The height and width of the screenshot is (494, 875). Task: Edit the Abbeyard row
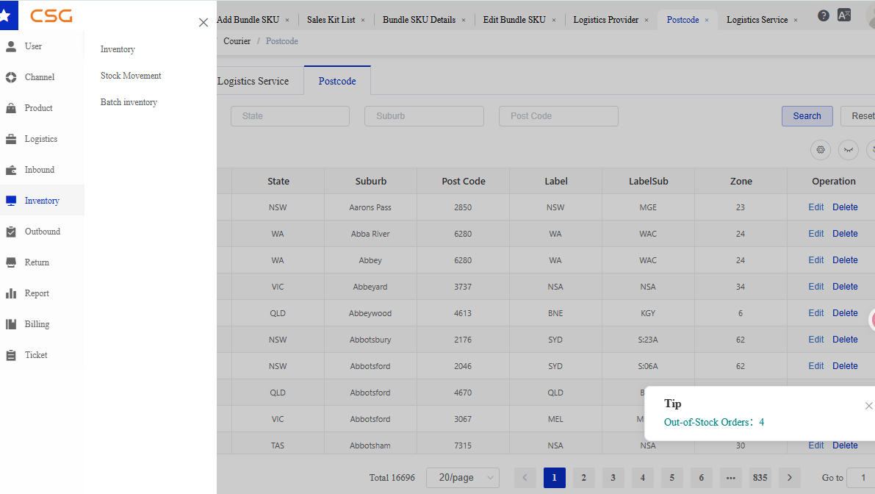(815, 287)
